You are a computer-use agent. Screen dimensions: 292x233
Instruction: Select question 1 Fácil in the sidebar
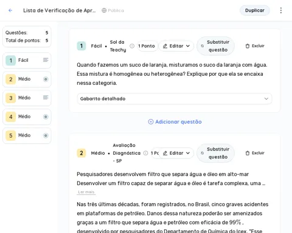tap(27, 60)
